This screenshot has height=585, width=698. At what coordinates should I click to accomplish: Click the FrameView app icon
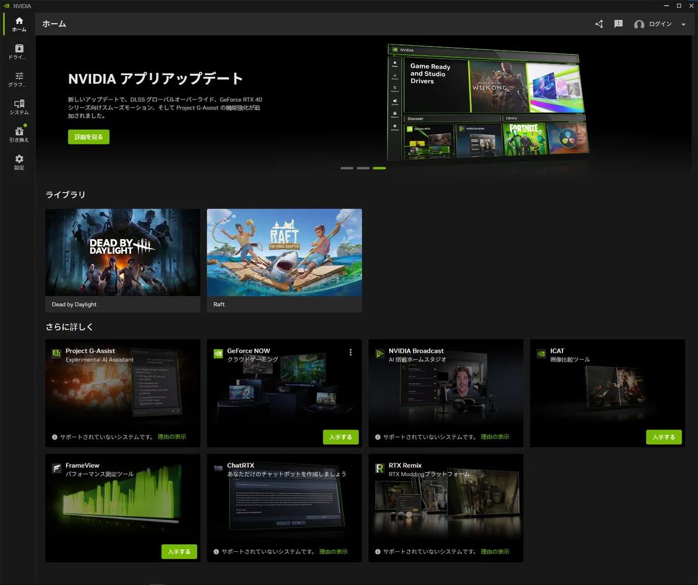[x=56, y=469]
